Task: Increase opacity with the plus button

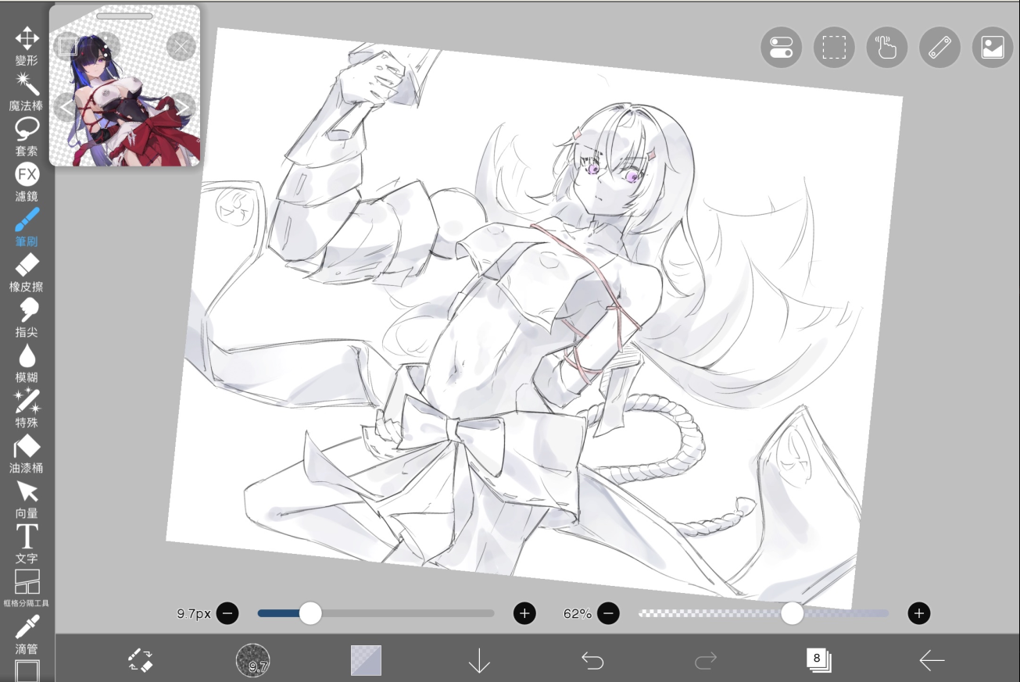Action: click(x=919, y=613)
